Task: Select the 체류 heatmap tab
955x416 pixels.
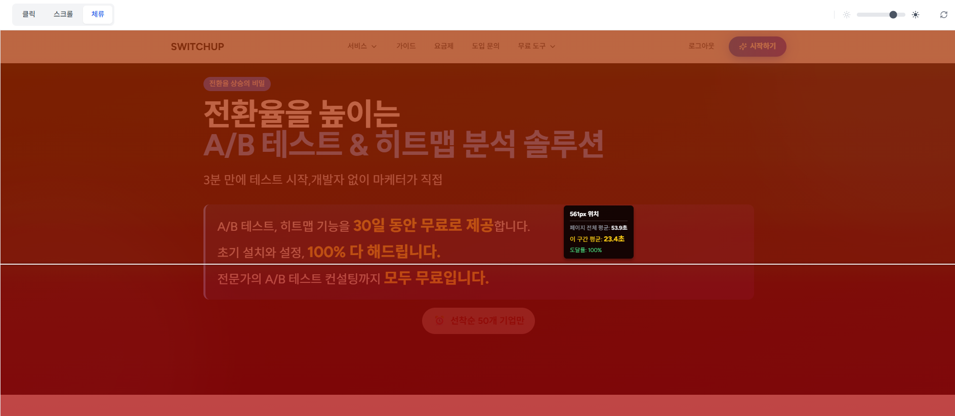Action: pyautogui.click(x=98, y=14)
